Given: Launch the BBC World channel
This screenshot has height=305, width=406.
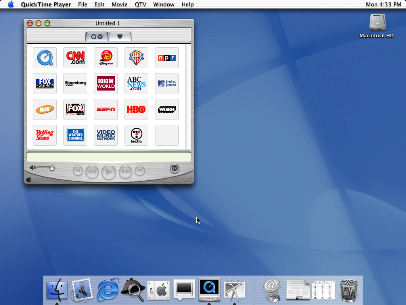Looking at the screenshot, I should pos(106,84).
